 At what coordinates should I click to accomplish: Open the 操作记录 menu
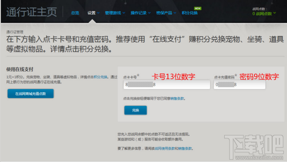tap(139, 13)
